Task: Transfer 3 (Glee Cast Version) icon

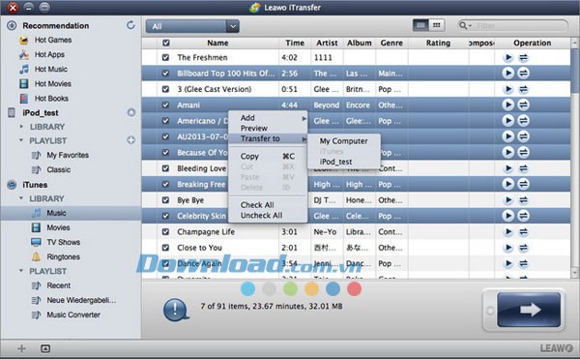Action: tap(523, 89)
